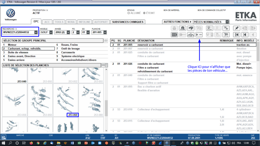Select main group Systeme electrique
The width and height of the screenshot is (260, 146).
pos(82,56)
